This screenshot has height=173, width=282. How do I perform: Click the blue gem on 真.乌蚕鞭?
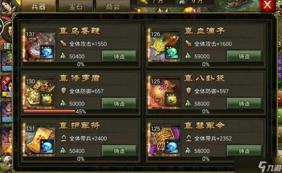pyautogui.click(x=47, y=52)
